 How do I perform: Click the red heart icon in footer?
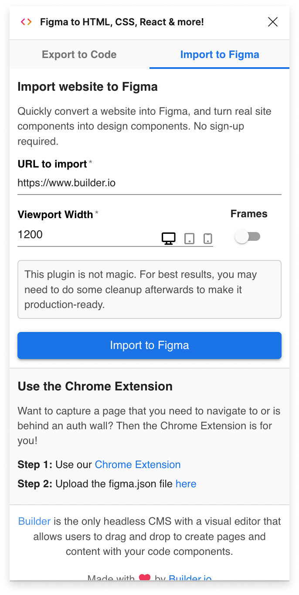145,578
